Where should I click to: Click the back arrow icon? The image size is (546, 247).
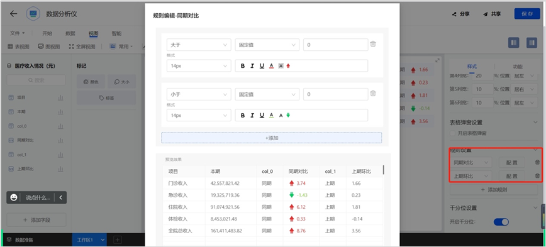[13, 14]
